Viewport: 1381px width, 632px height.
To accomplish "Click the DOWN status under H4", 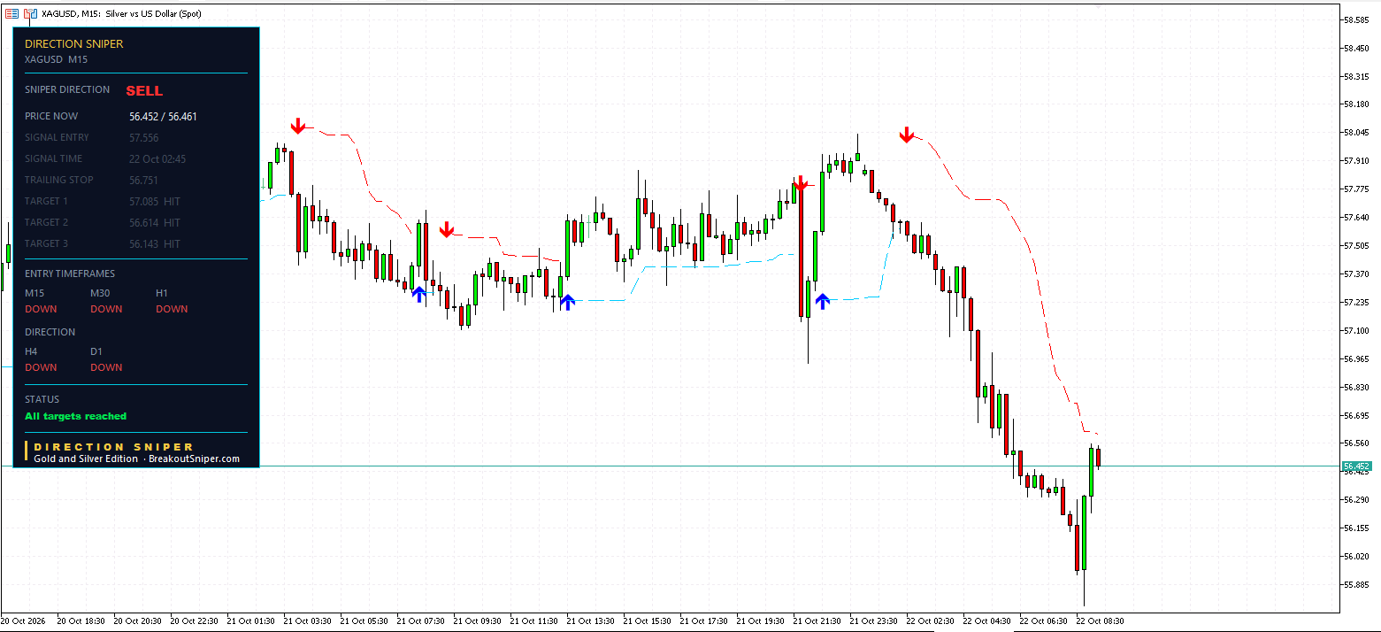I will 41,367.
